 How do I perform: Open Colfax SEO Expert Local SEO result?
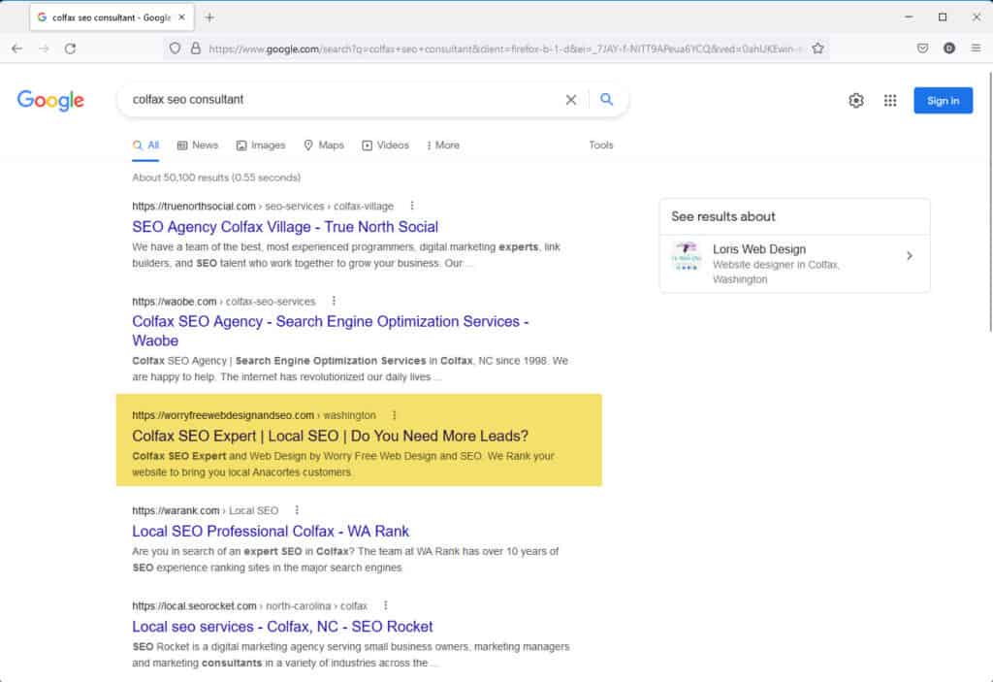tap(330, 437)
